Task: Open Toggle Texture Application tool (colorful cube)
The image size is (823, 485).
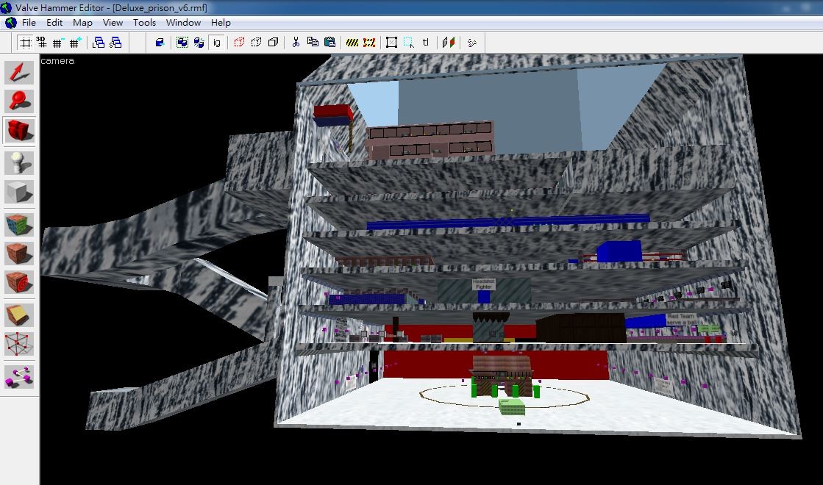Action: pos(19,224)
